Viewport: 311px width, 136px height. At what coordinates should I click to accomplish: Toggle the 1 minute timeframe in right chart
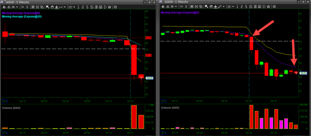[237, 7]
